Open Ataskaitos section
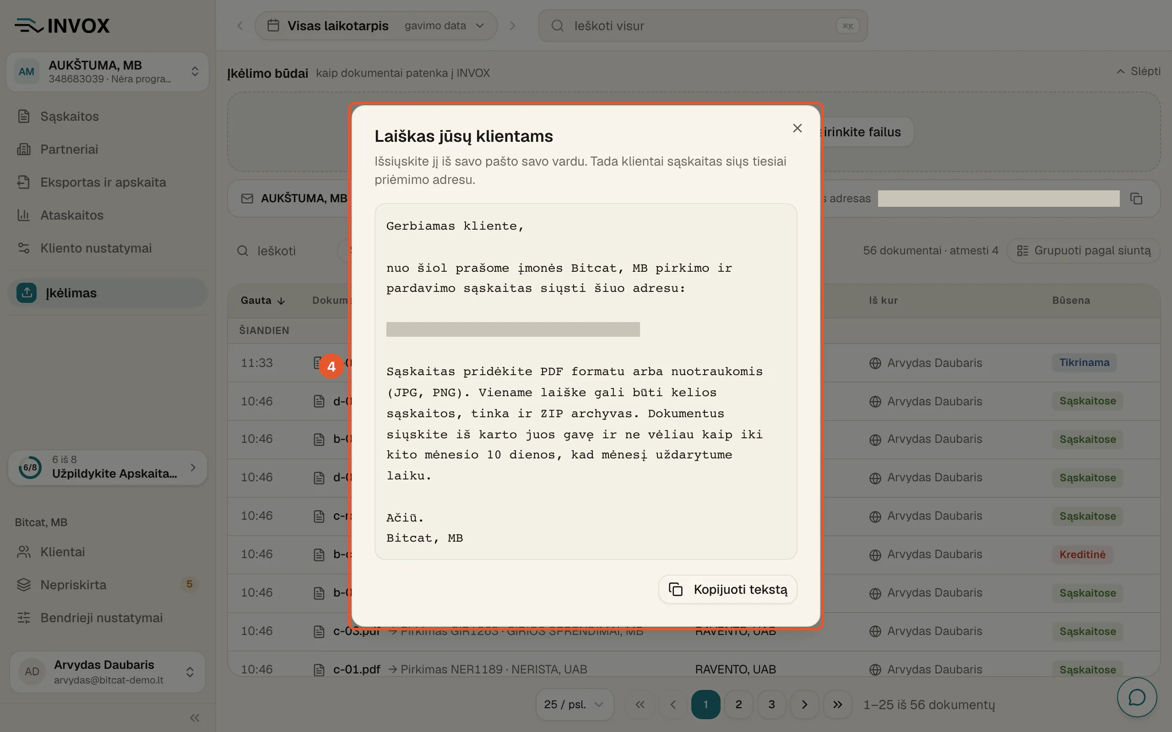The image size is (1172, 732). (x=108, y=215)
